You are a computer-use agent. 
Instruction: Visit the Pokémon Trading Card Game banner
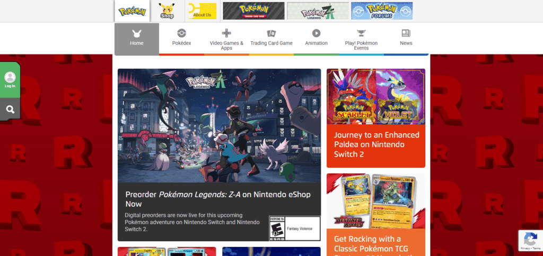tap(253, 11)
